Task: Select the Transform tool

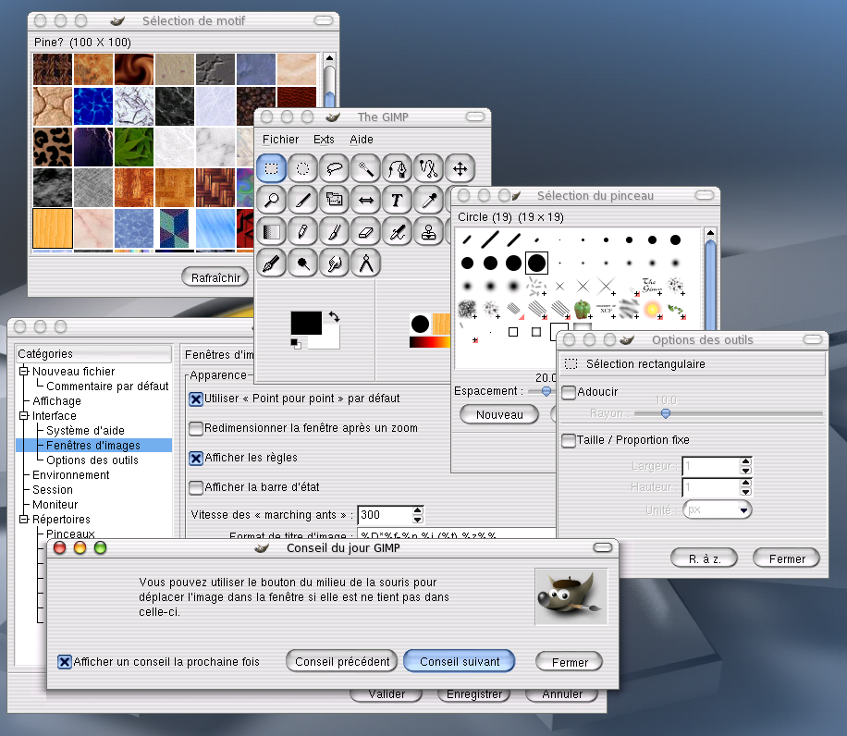Action: 334,201
